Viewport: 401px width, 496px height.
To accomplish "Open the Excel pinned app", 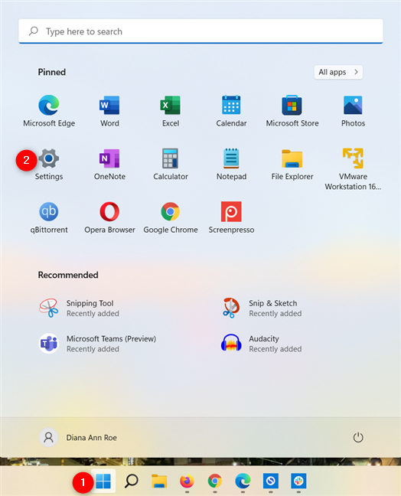I will [x=171, y=111].
